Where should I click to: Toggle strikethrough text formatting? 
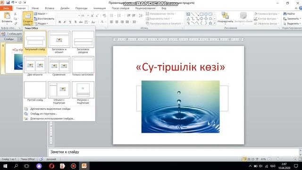coord(81,22)
